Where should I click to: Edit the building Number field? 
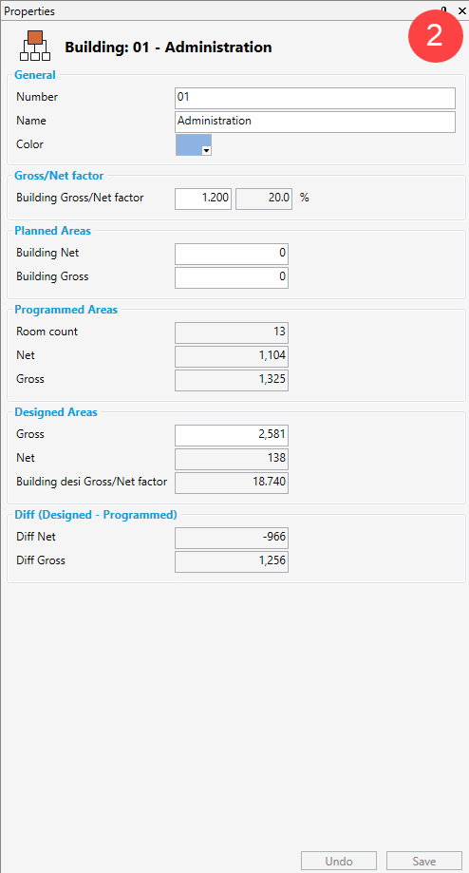tap(315, 98)
